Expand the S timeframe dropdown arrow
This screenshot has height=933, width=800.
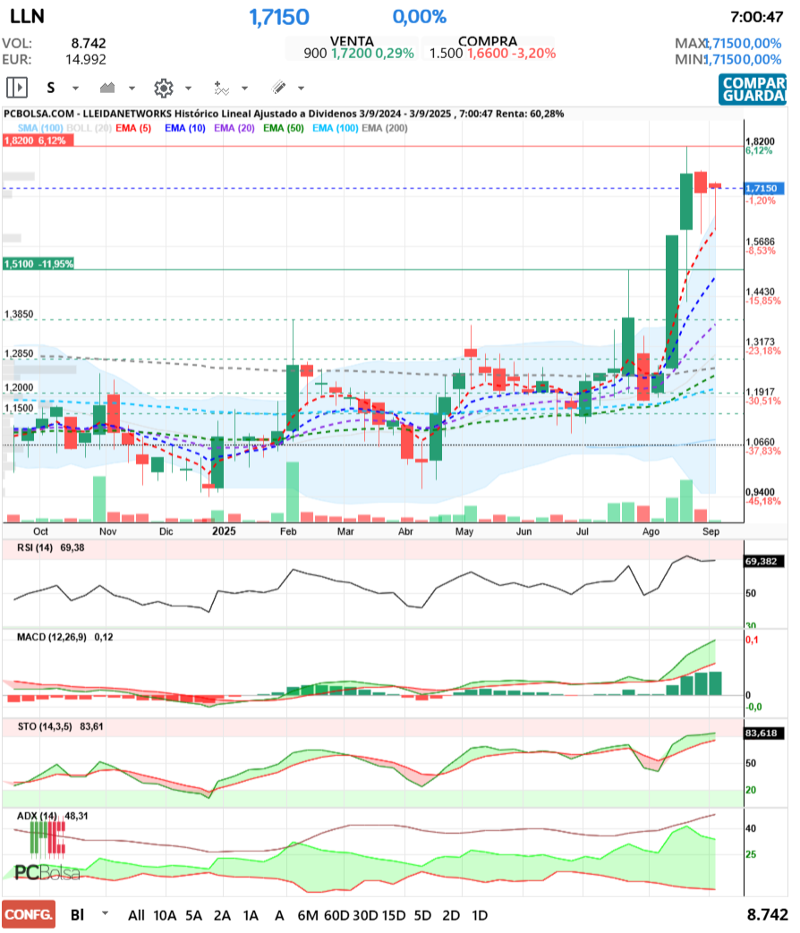[x=75, y=89]
